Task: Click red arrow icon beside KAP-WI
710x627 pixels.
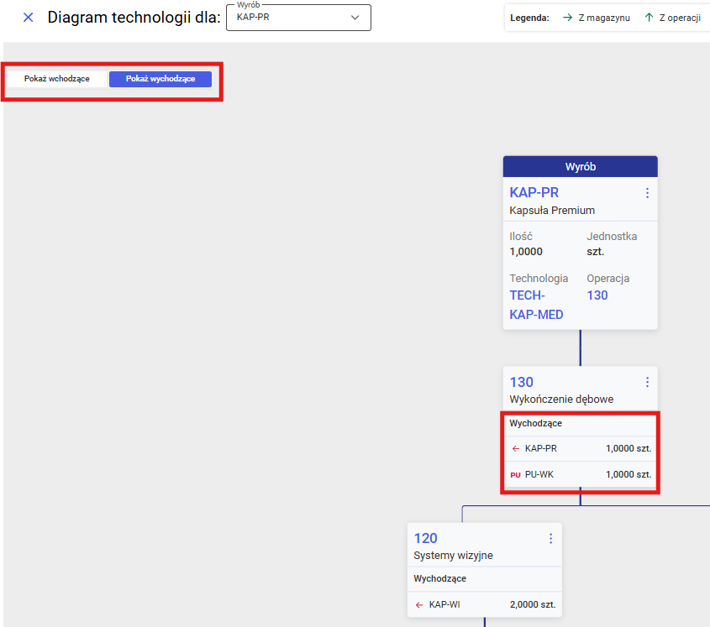Action: coord(419,604)
